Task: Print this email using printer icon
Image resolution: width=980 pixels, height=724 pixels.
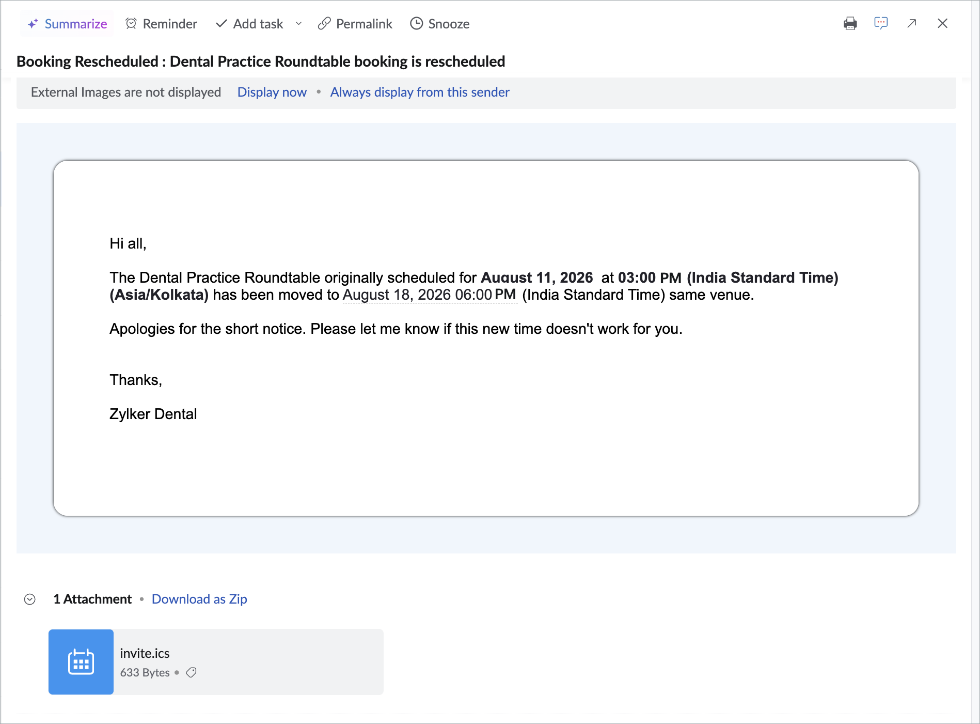Action: [850, 23]
